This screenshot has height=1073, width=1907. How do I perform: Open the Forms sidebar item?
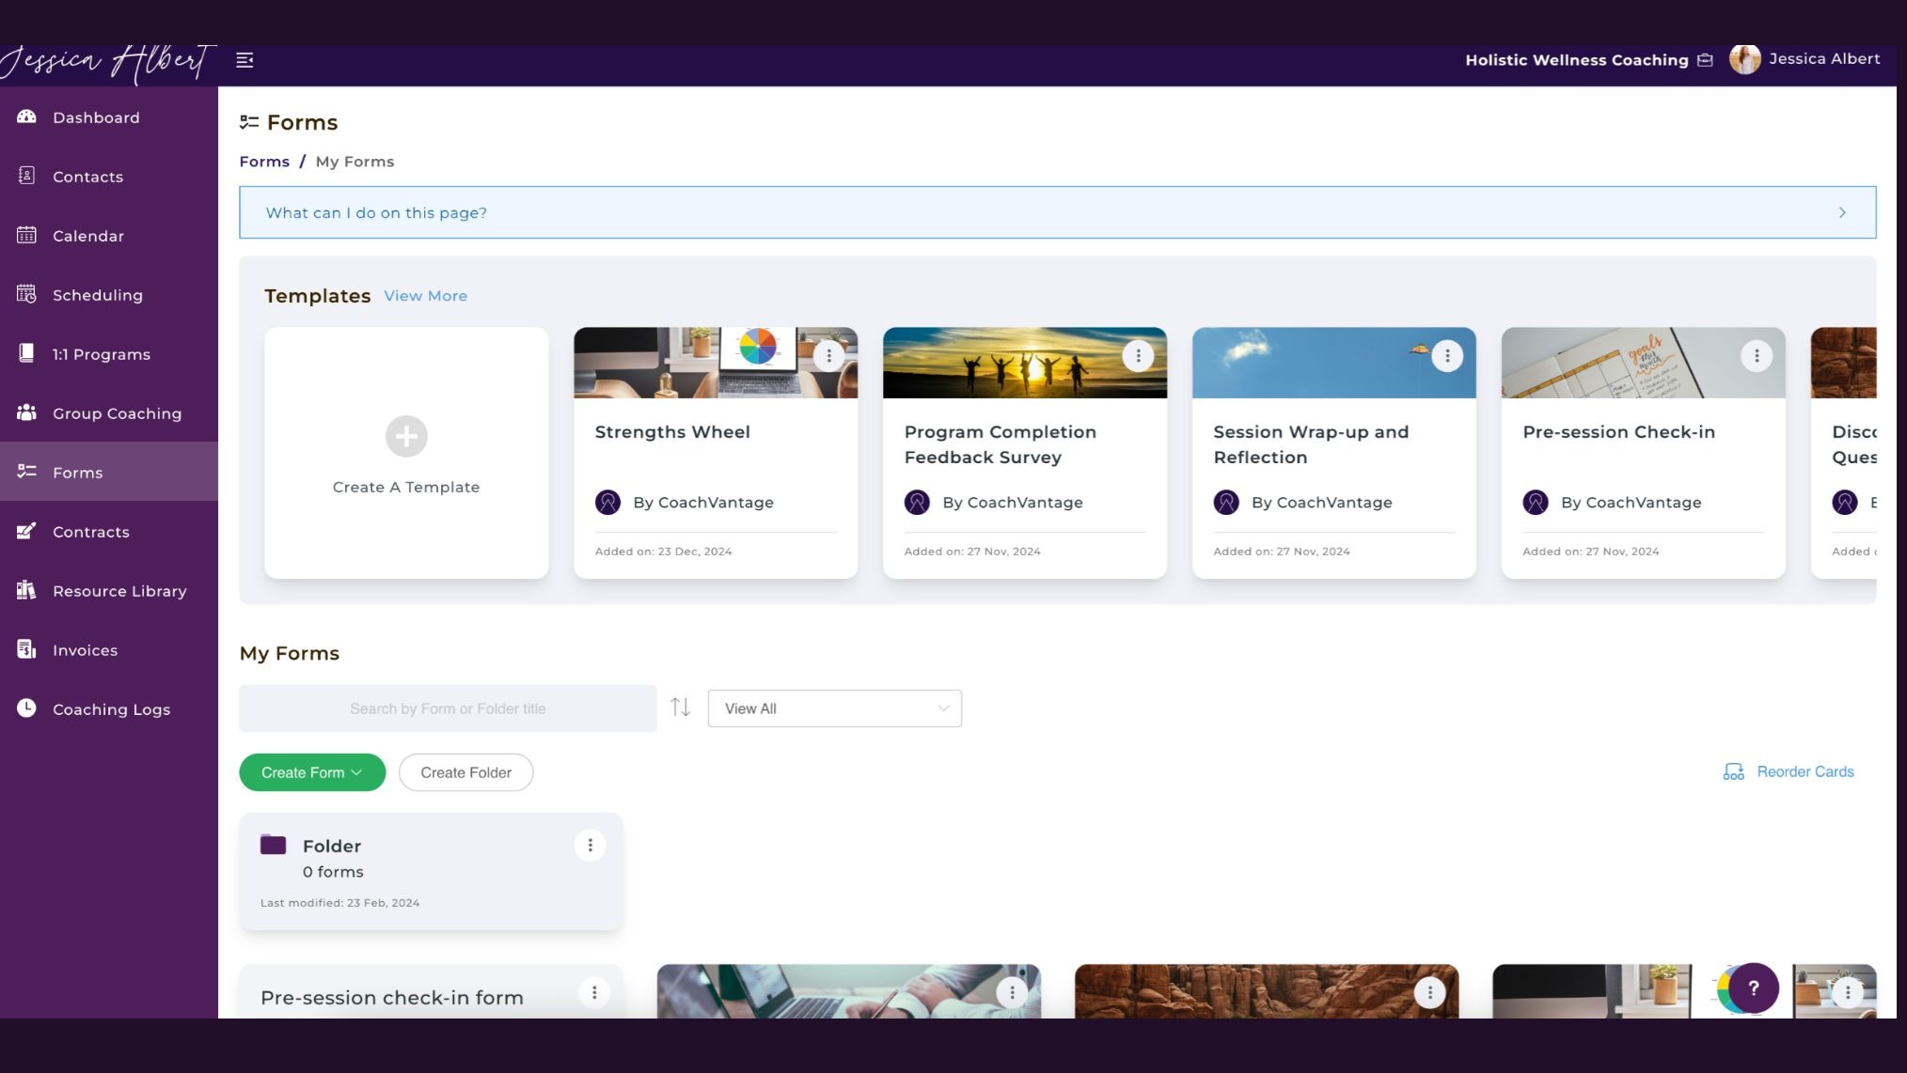pos(109,472)
